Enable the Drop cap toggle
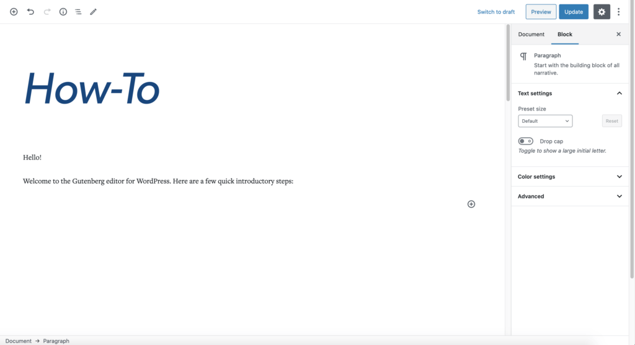 526,141
